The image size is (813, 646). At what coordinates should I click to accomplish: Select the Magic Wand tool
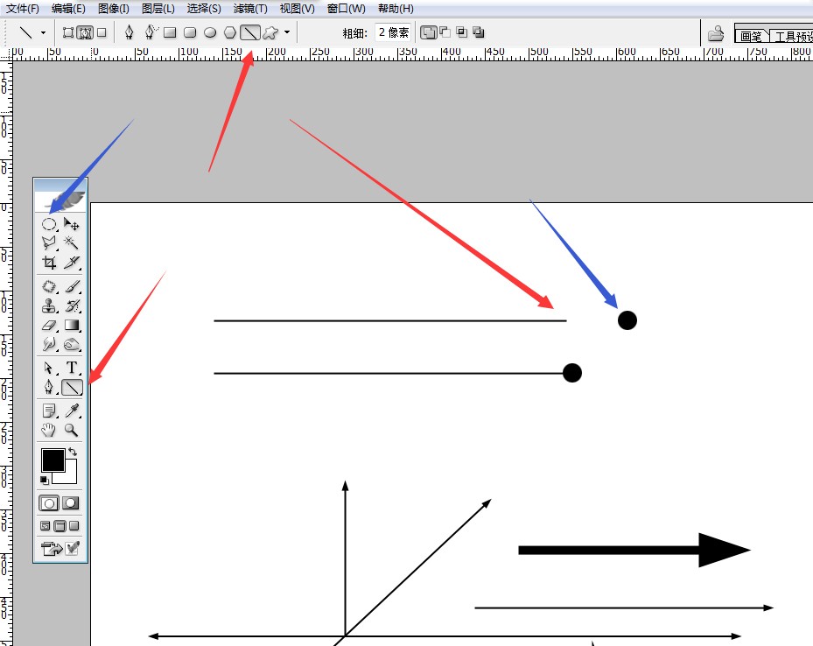pos(72,243)
